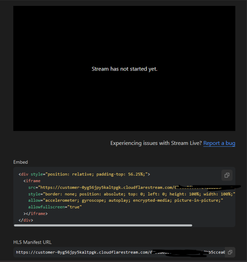This screenshot has height=262, width=247.
Task: Copy the Embed code snippet
Action: pos(227,175)
